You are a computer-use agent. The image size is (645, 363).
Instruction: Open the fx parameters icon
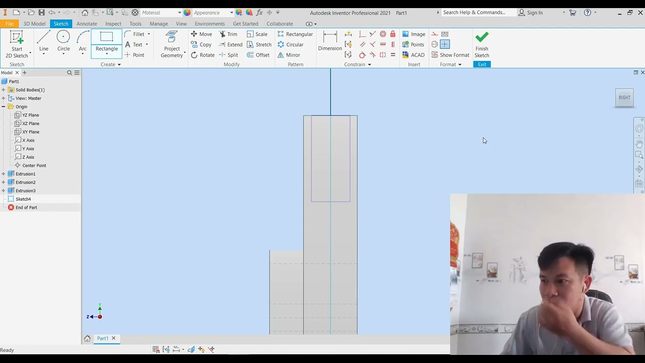pos(260,12)
